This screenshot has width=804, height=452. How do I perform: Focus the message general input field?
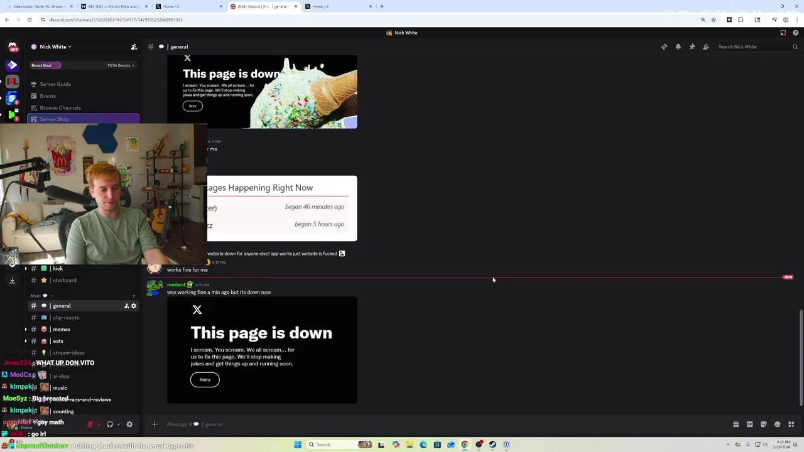pos(440,424)
